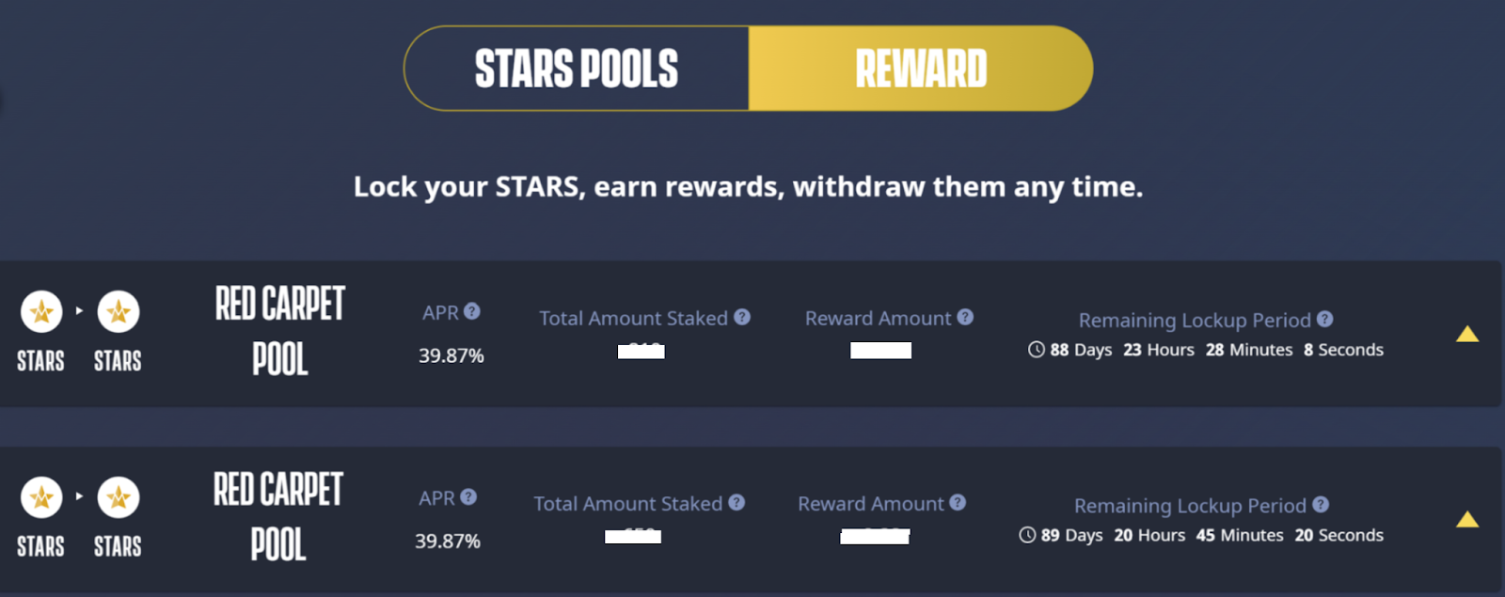This screenshot has height=597, width=1505.
Task: Open Remaining Lockup Period help, first pool
Action: tap(1325, 319)
